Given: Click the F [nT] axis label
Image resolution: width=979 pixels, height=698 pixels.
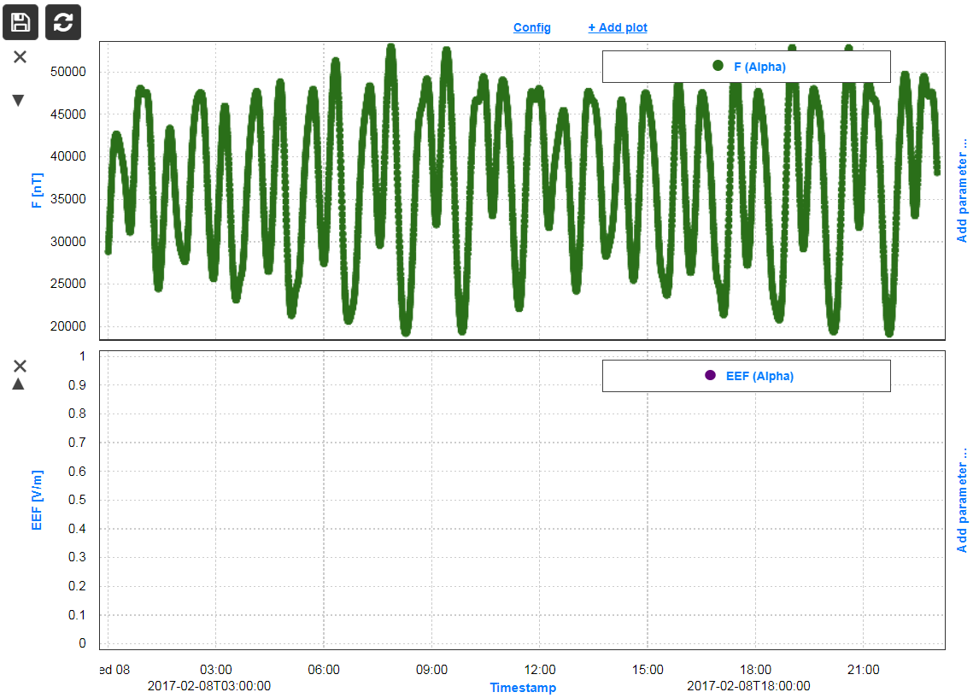Looking at the screenshot, I should click(36, 191).
